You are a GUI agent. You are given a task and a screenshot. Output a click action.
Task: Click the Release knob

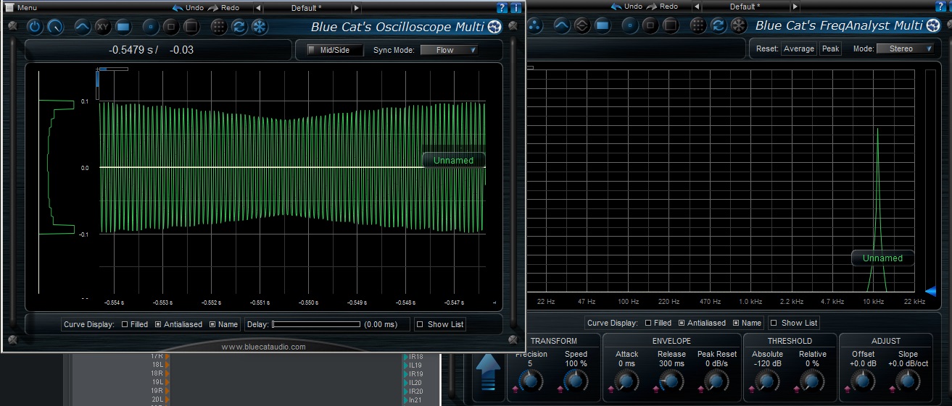pos(671,381)
